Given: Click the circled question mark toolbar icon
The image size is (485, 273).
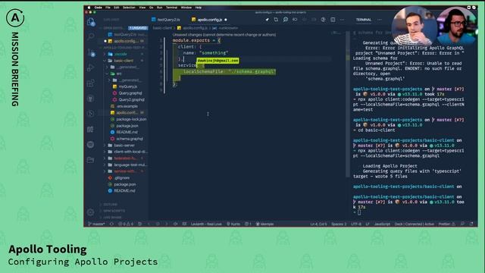Looking at the screenshot, I should coord(324,20).
